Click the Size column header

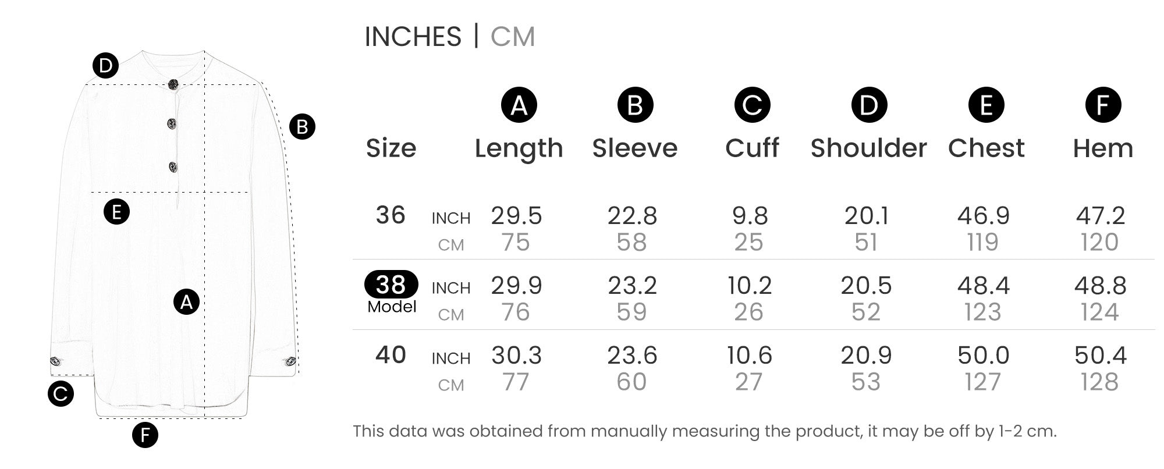[391, 148]
